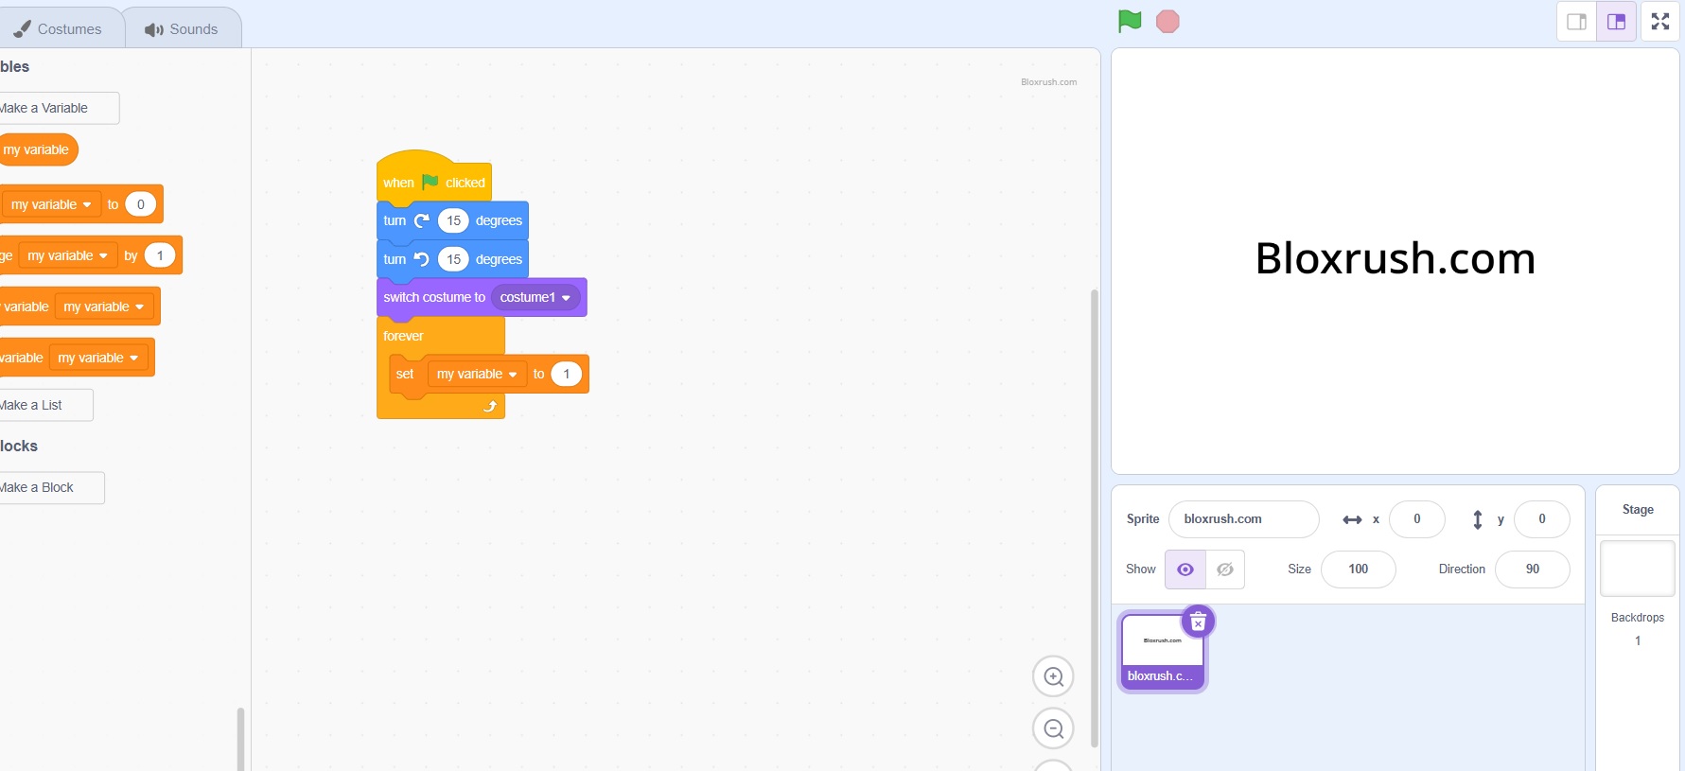The height and width of the screenshot is (771, 1685).
Task: Click Make a Variable button
Action: point(52,108)
